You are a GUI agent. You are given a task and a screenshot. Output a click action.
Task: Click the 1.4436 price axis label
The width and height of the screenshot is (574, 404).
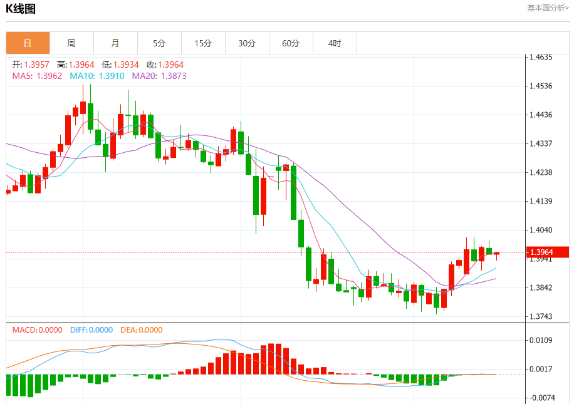(541, 115)
